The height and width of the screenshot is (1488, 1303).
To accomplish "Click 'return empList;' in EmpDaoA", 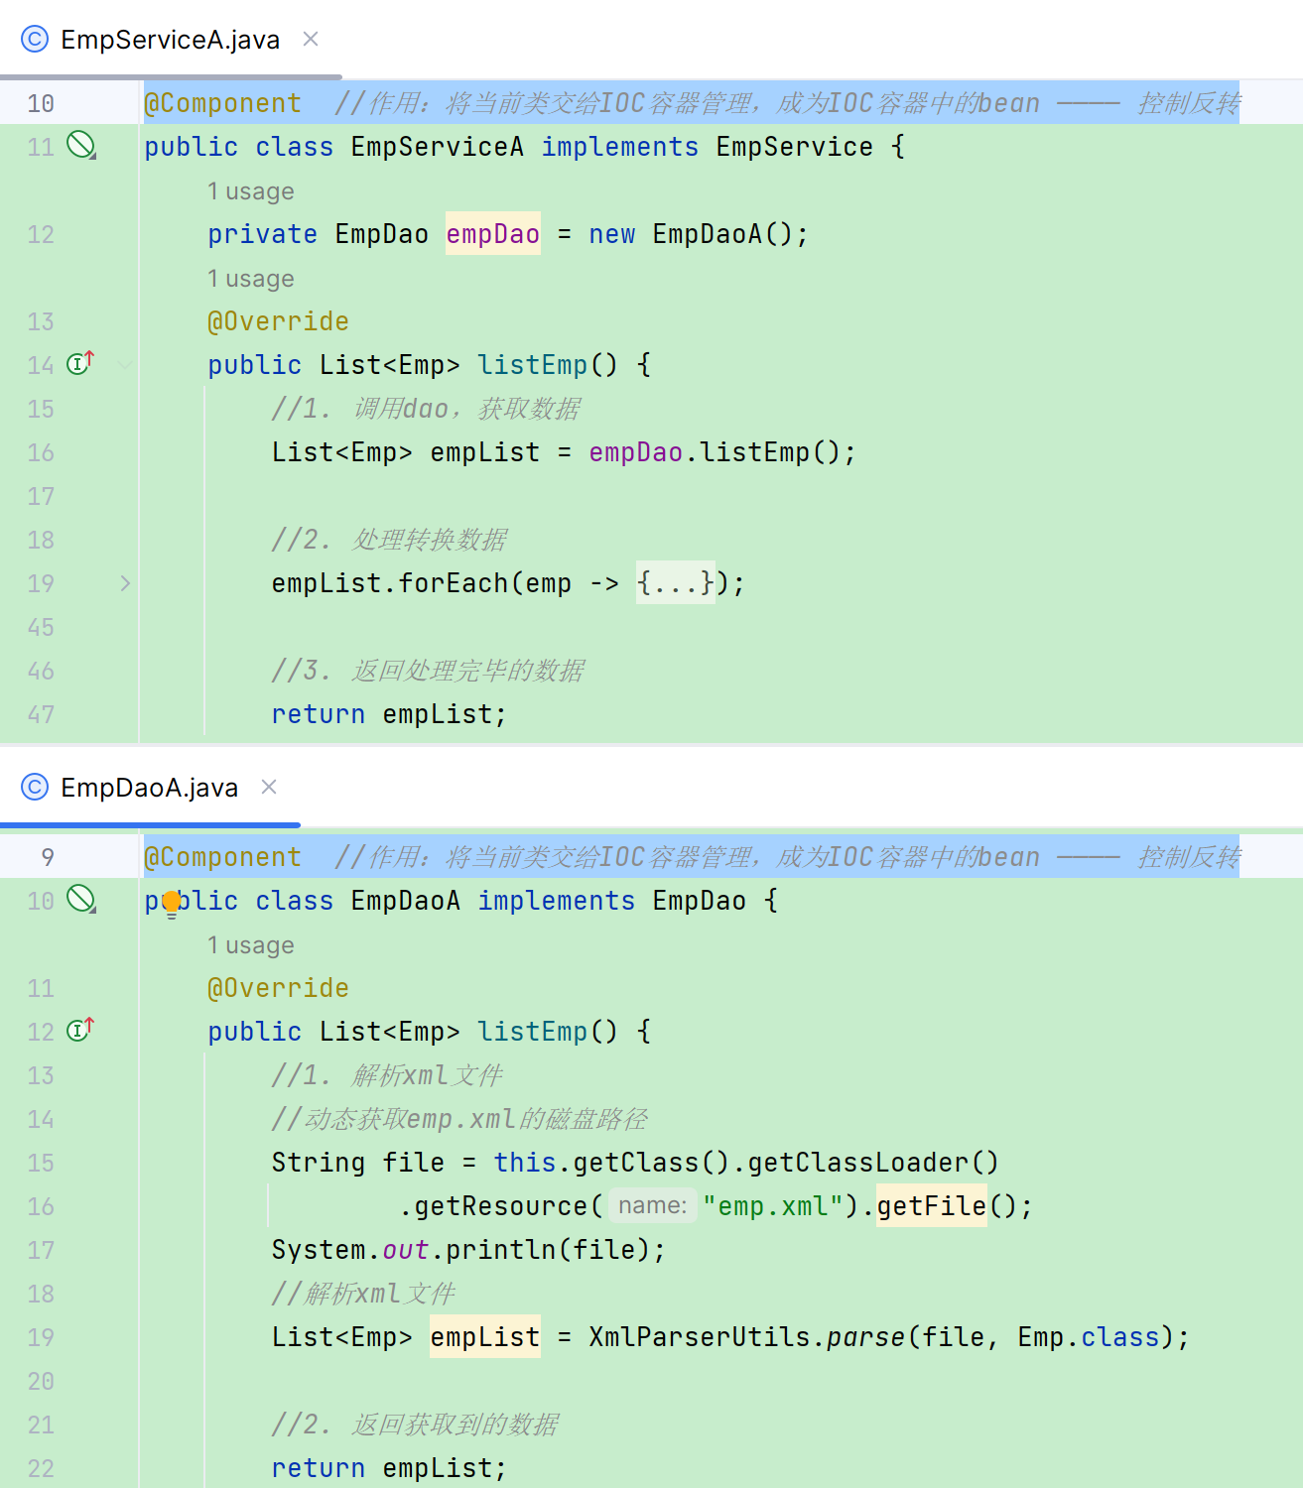I will coord(389,1468).
